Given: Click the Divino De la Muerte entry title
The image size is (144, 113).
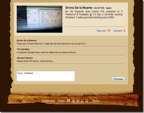Looking at the screenshot, I should click(x=79, y=8).
